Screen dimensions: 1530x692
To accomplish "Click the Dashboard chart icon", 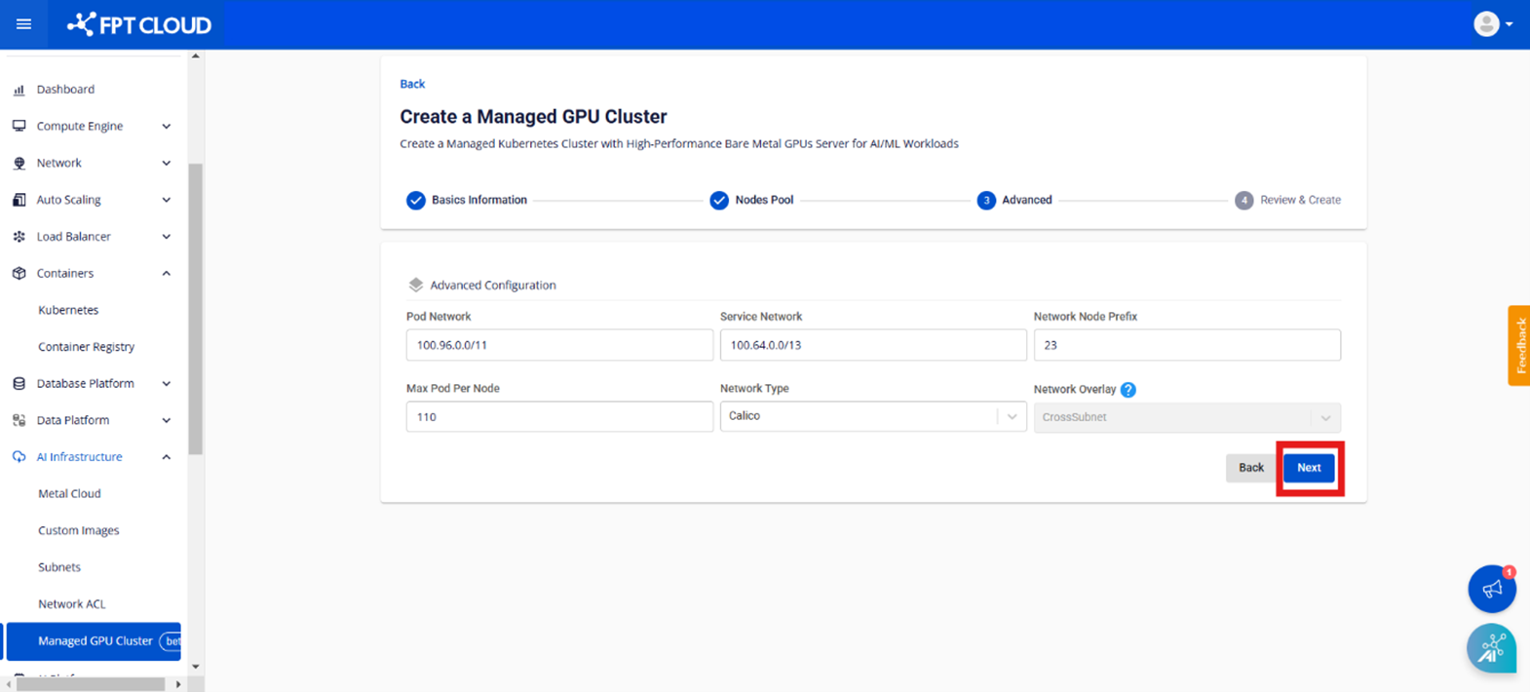I will [19, 90].
